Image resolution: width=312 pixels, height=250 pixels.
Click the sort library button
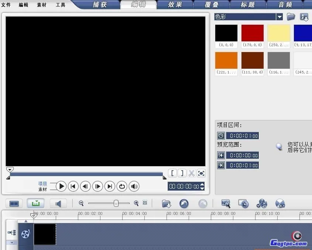point(304,17)
